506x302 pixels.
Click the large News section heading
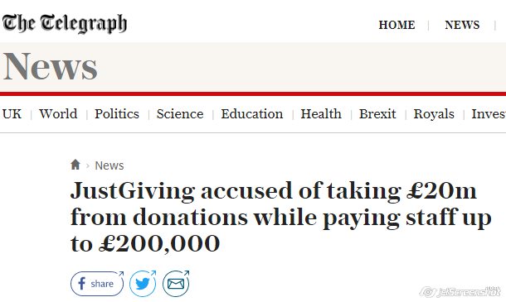[51, 67]
